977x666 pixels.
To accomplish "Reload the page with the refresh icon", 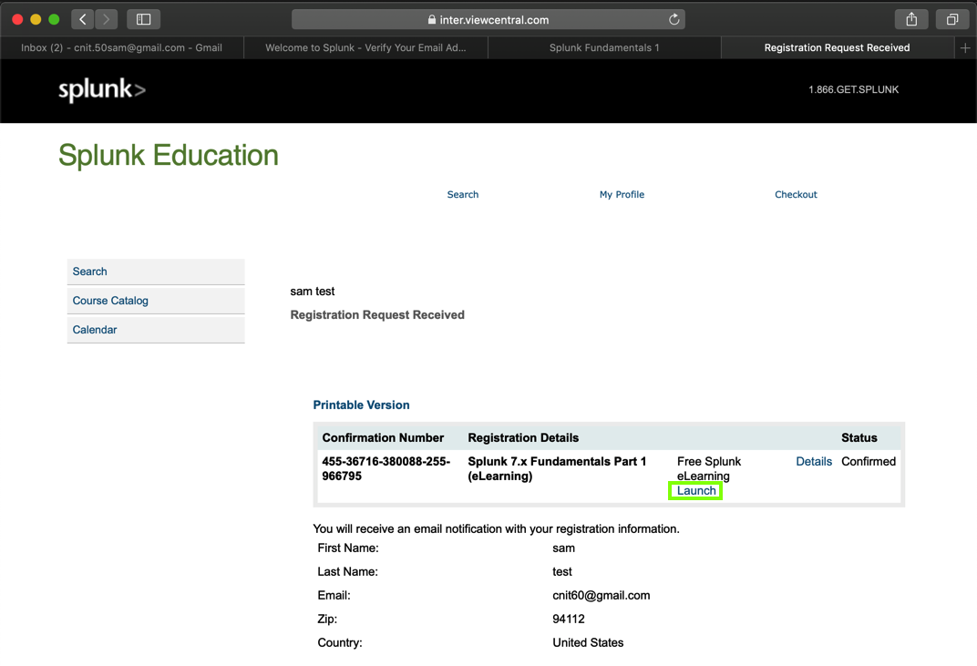I will click(x=674, y=19).
